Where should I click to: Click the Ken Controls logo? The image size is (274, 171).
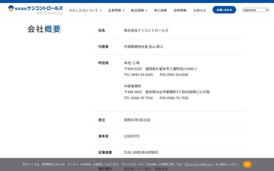35,10
